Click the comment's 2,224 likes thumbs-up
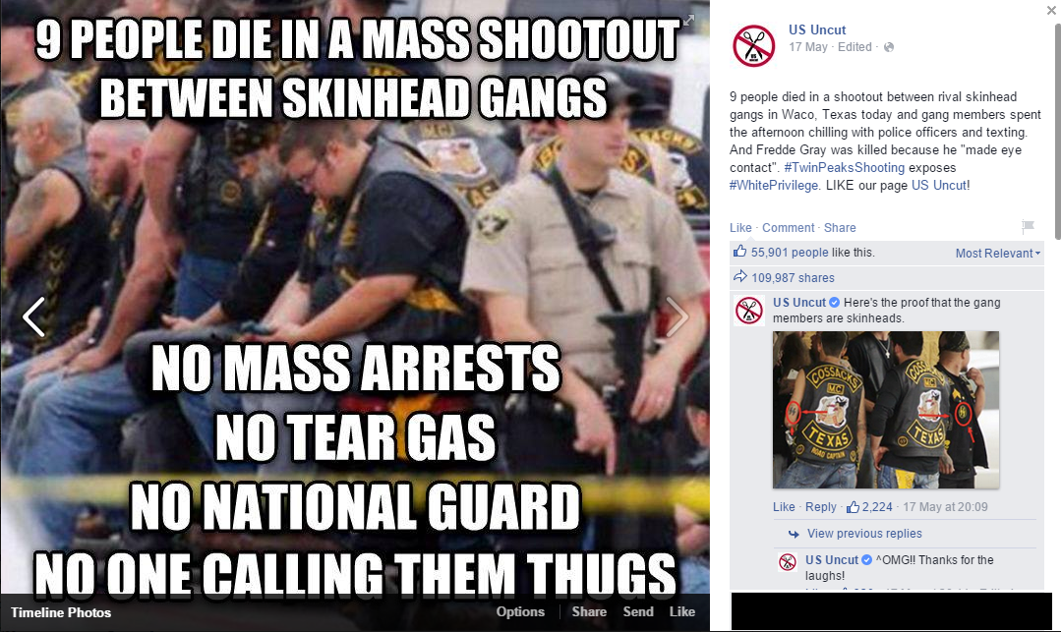Screen dimensions: 1061x632 [x=853, y=507]
